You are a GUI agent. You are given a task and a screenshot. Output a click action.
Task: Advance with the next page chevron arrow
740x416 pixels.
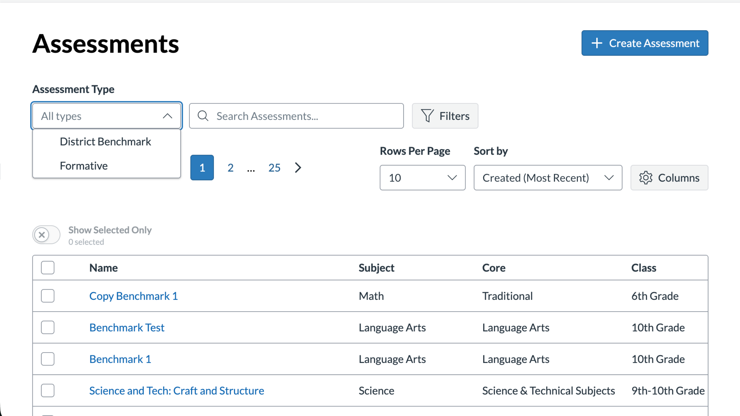(x=298, y=168)
